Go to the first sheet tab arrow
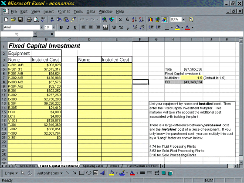This screenshot has height=183, width=244. 2,166
